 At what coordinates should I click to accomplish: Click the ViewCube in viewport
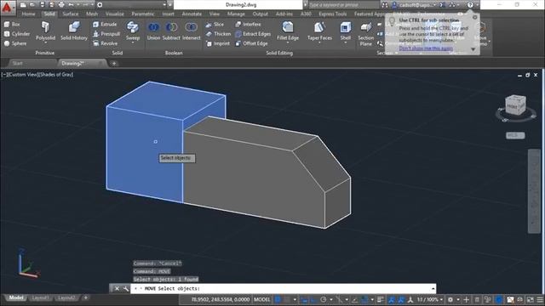coord(515,105)
